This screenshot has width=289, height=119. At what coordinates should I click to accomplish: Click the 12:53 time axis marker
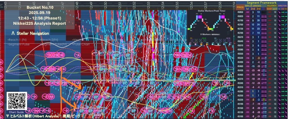148,5
